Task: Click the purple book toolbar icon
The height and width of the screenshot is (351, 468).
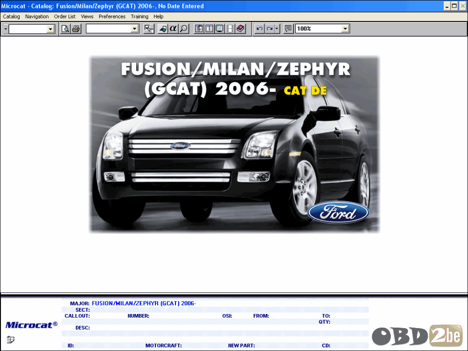Action: [x=241, y=29]
